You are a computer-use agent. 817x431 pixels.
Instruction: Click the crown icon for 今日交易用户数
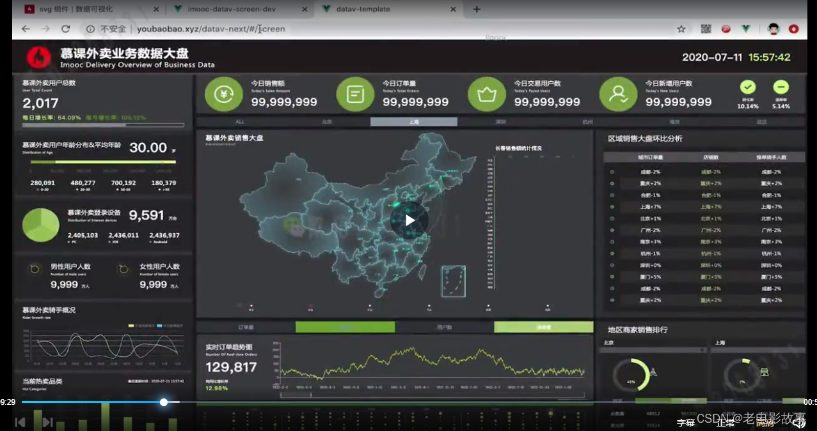[x=487, y=95]
